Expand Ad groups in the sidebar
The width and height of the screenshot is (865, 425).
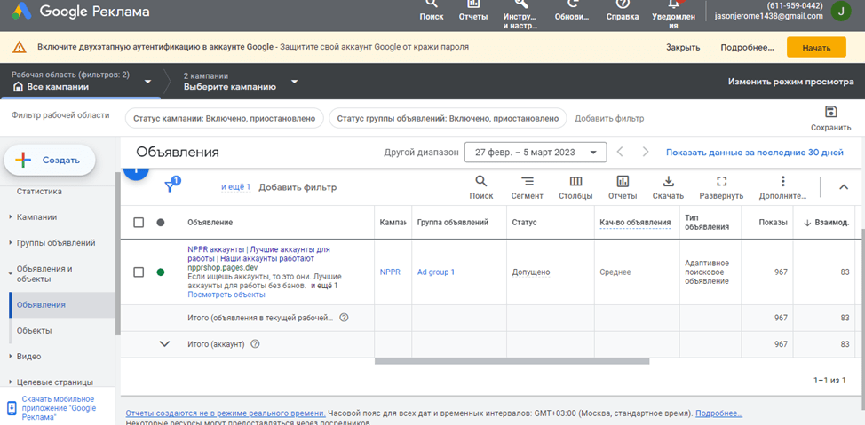pyautogui.click(x=11, y=243)
